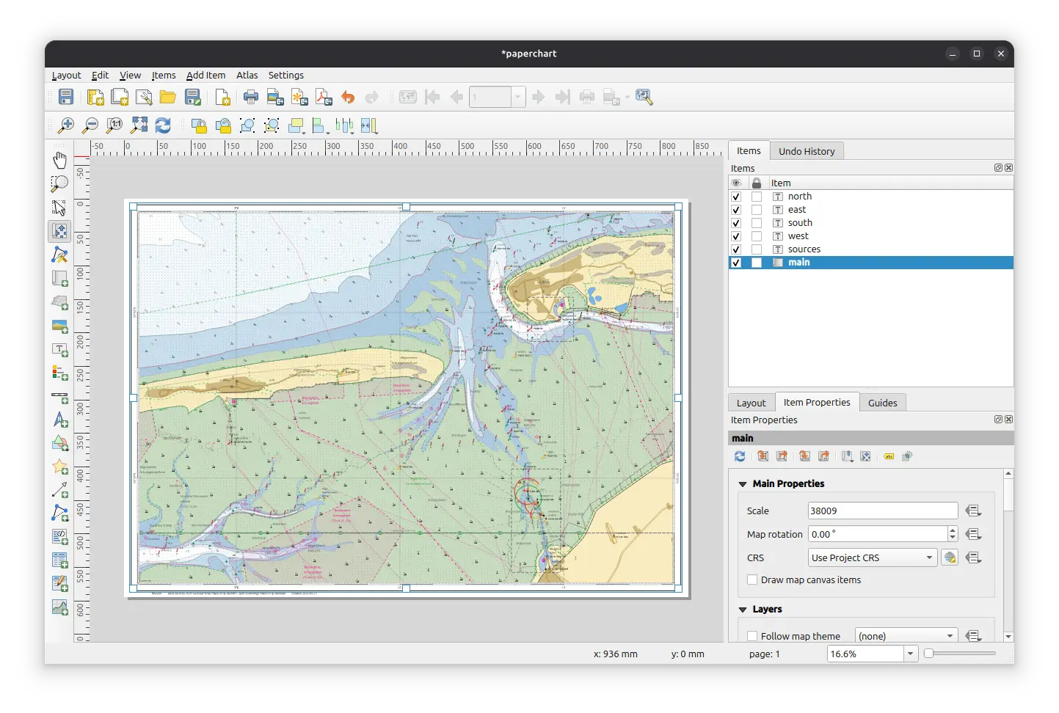Select the Move Item Content tool

[x=60, y=231]
